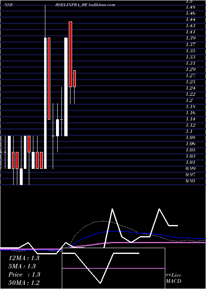Click the 1.43 price axis label
Image resolution: width=206 pixels, height=289 pixels.
[x=190, y=26]
